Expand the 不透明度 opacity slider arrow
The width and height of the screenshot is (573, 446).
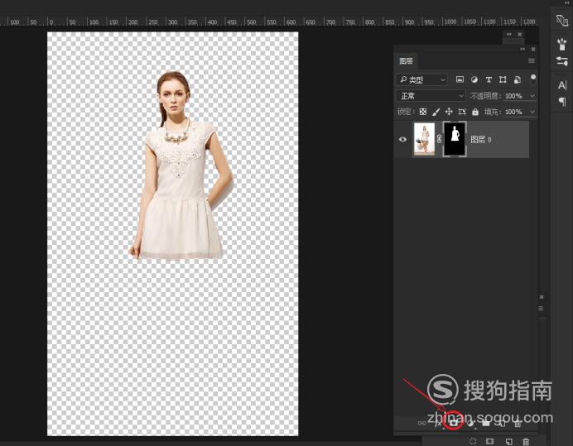coord(532,96)
